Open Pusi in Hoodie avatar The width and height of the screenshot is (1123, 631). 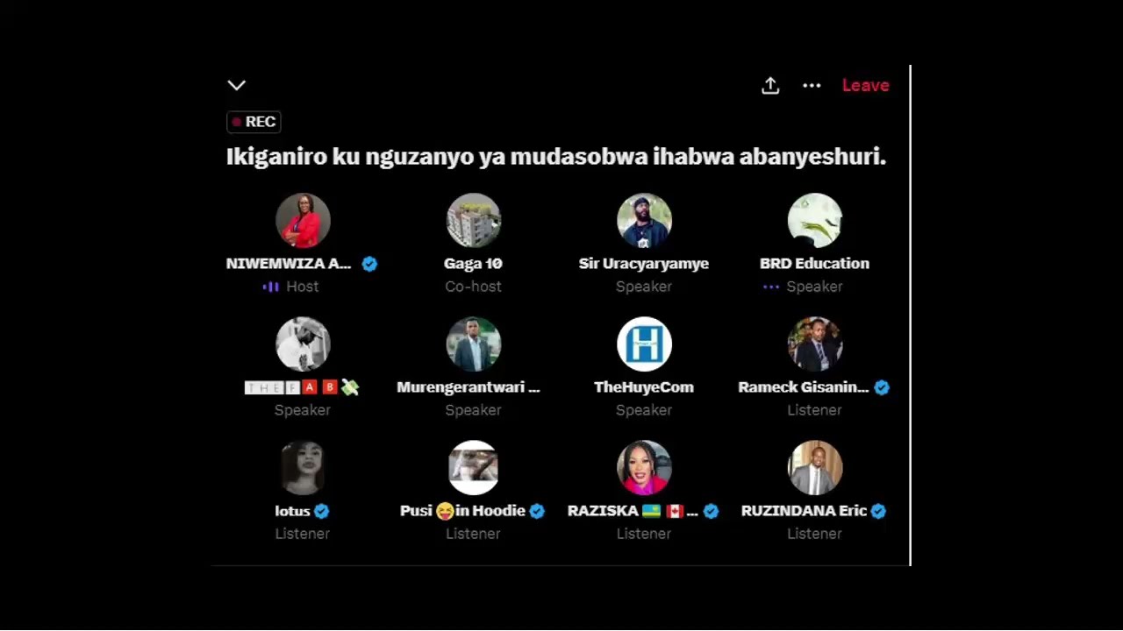point(474,468)
